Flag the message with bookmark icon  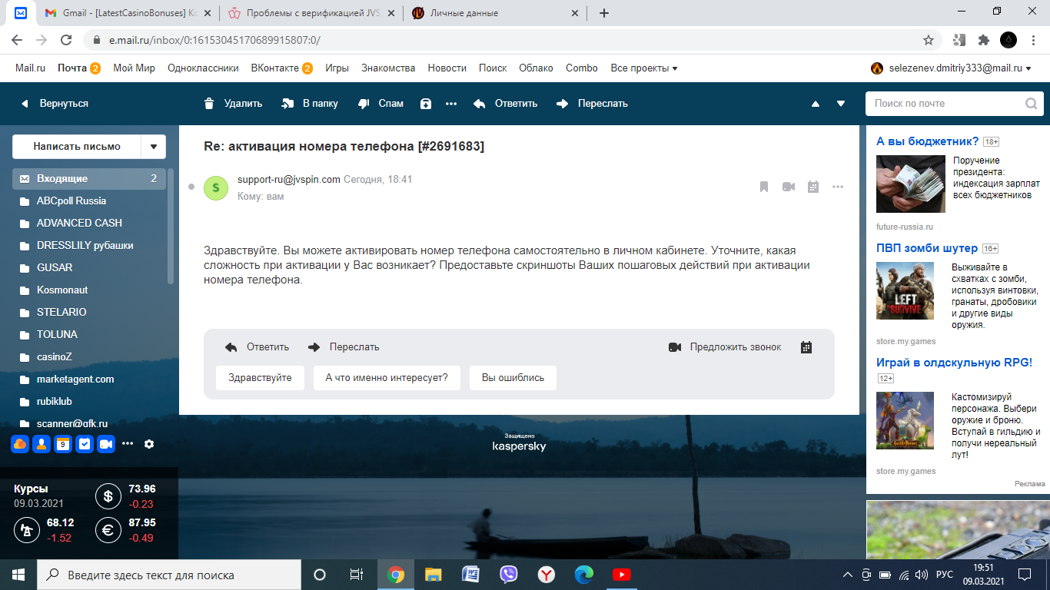[x=764, y=187]
